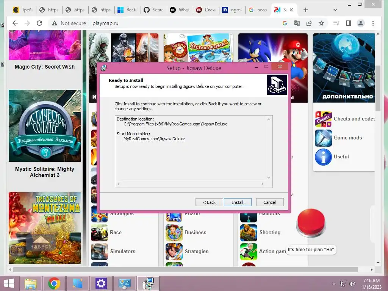
Task: Open Chrome from the taskbar
Action: click(x=54, y=283)
